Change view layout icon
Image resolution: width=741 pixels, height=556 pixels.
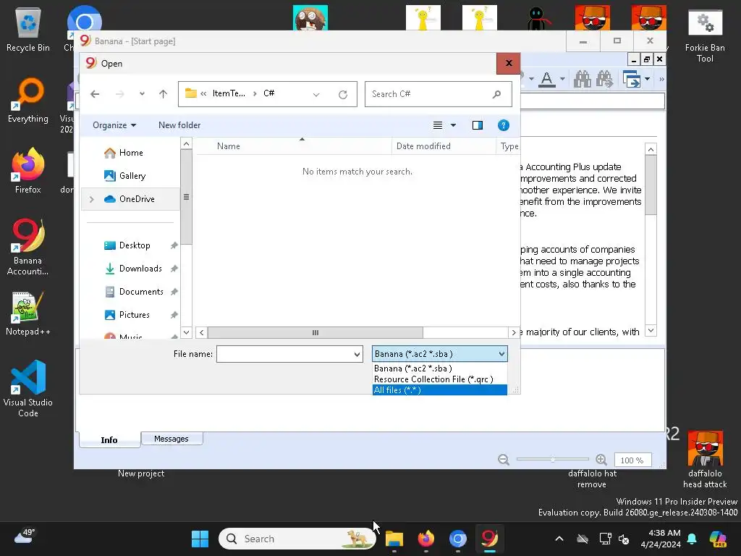click(x=438, y=125)
